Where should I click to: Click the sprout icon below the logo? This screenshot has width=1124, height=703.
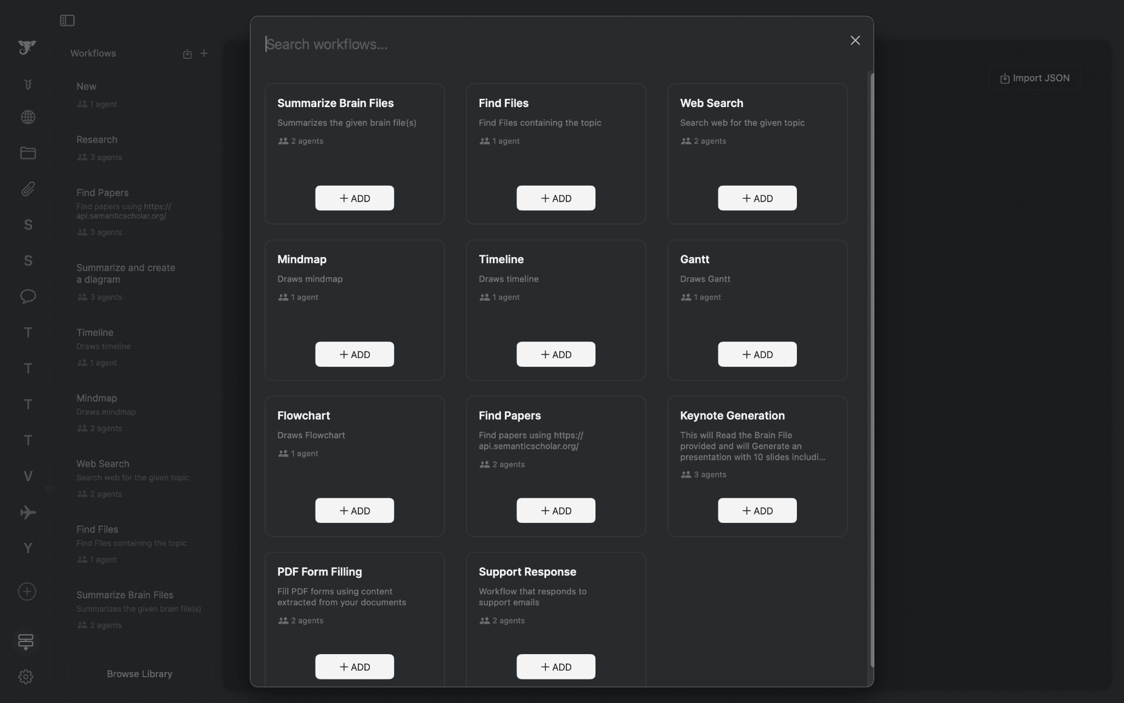28,84
